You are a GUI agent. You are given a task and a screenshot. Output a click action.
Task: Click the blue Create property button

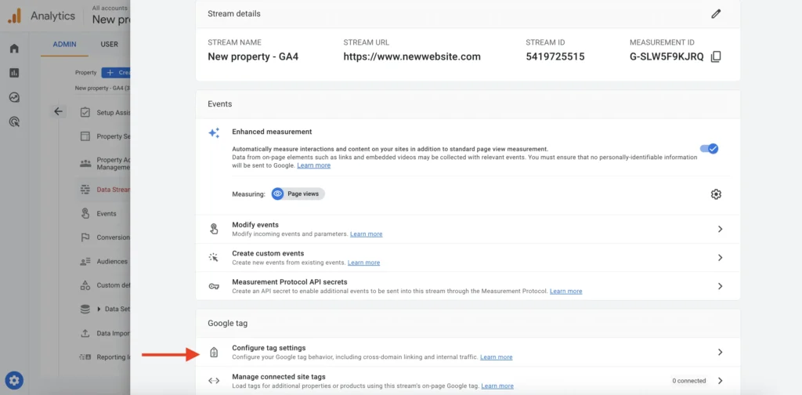tap(116, 73)
